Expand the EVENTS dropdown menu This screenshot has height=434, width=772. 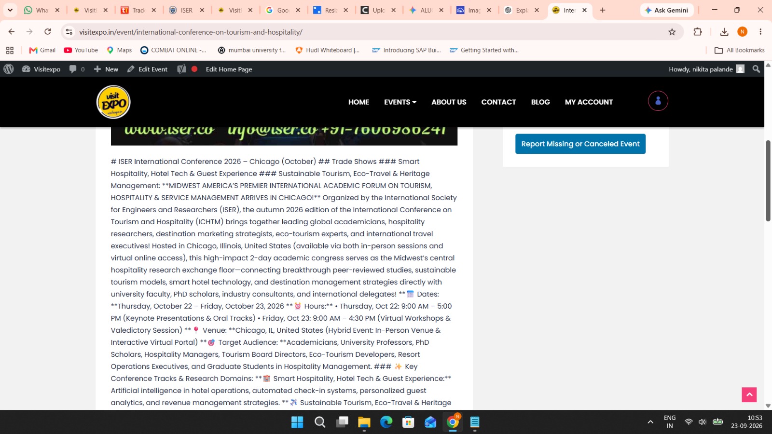click(x=400, y=102)
